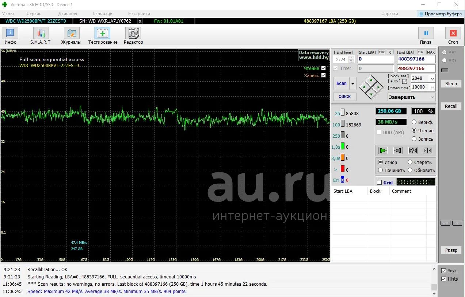Screen dimensions: 465x297
Task: Select the Стереть error action
Action: pos(410,162)
